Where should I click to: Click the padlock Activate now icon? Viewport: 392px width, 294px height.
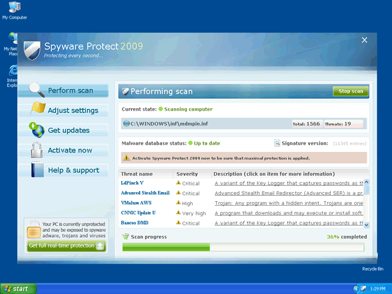click(37, 150)
